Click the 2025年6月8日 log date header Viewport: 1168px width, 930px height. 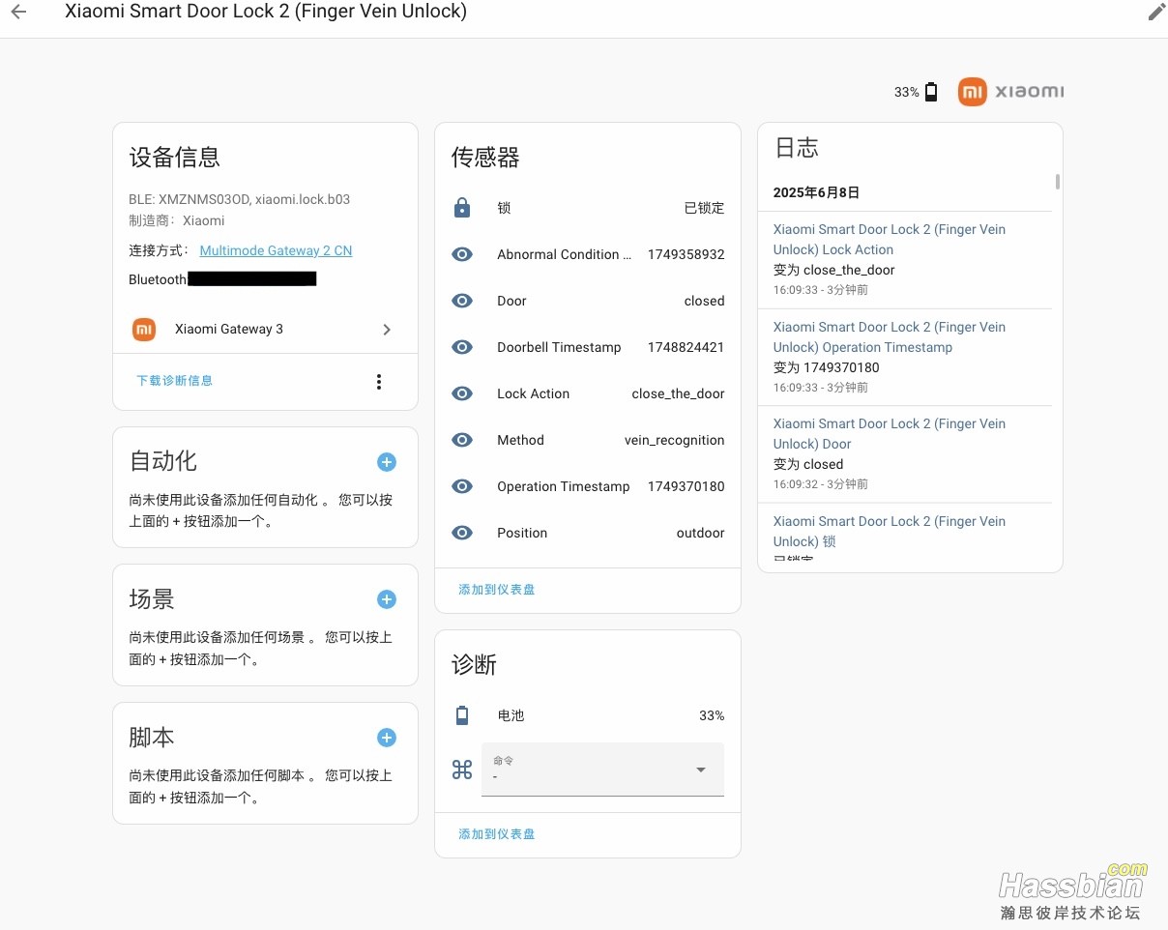point(816,192)
